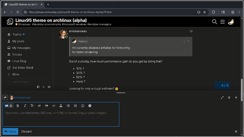Image resolution: width=244 pixels, height=137 pixels.
Task: Upload a file in composer
Action: (61, 106)
